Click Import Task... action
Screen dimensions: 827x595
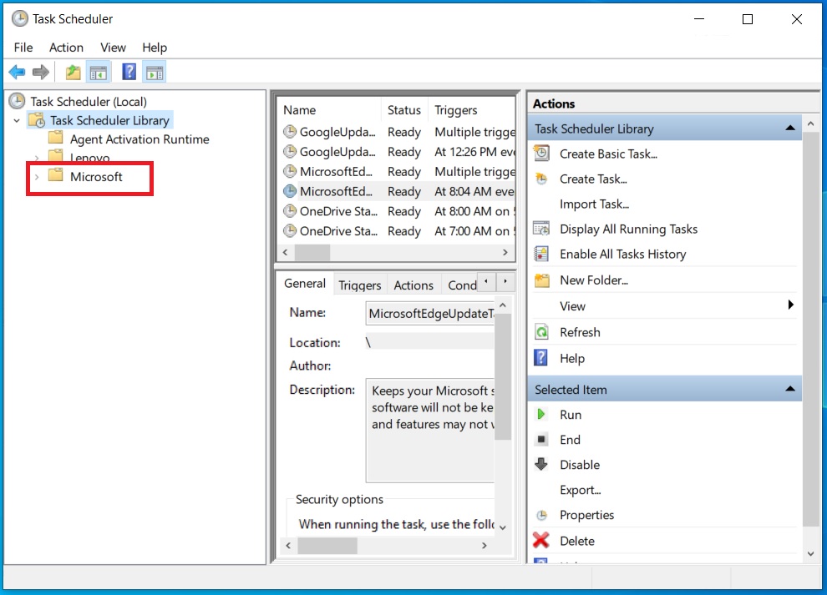594,204
